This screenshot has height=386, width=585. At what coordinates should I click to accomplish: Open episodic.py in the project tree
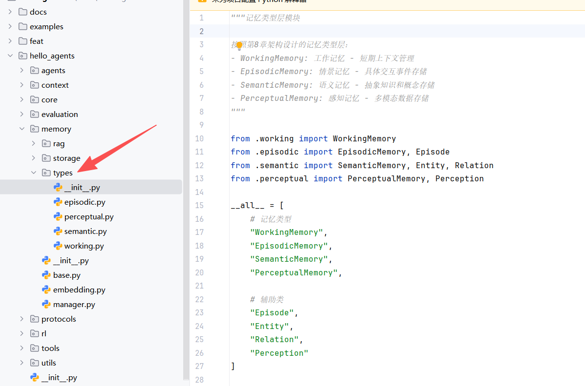tap(85, 202)
